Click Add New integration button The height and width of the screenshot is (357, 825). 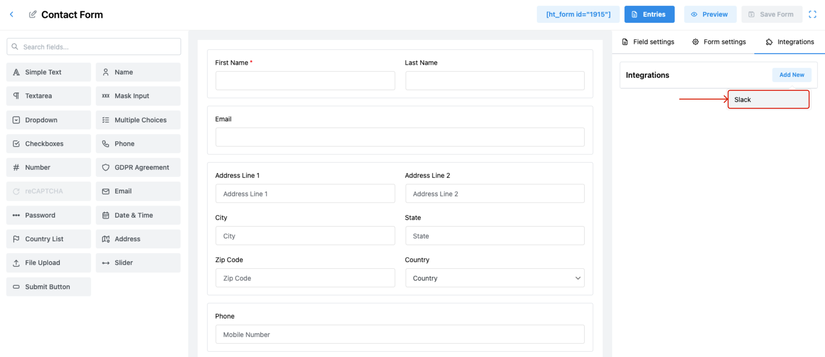pyautogui.click(x=792, y=75)
